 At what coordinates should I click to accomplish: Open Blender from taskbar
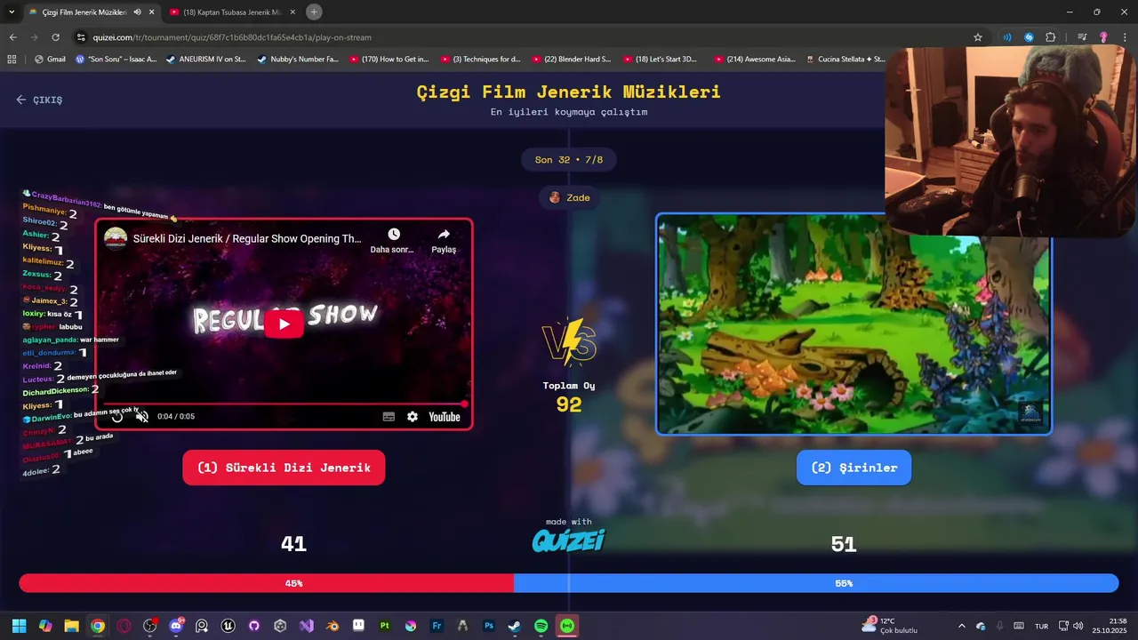333,626
